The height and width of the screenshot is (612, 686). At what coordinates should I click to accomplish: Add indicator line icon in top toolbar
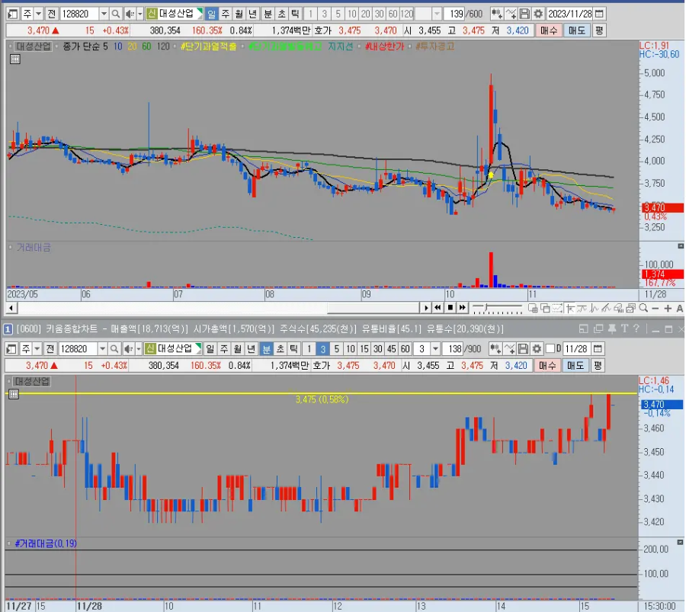511,14
